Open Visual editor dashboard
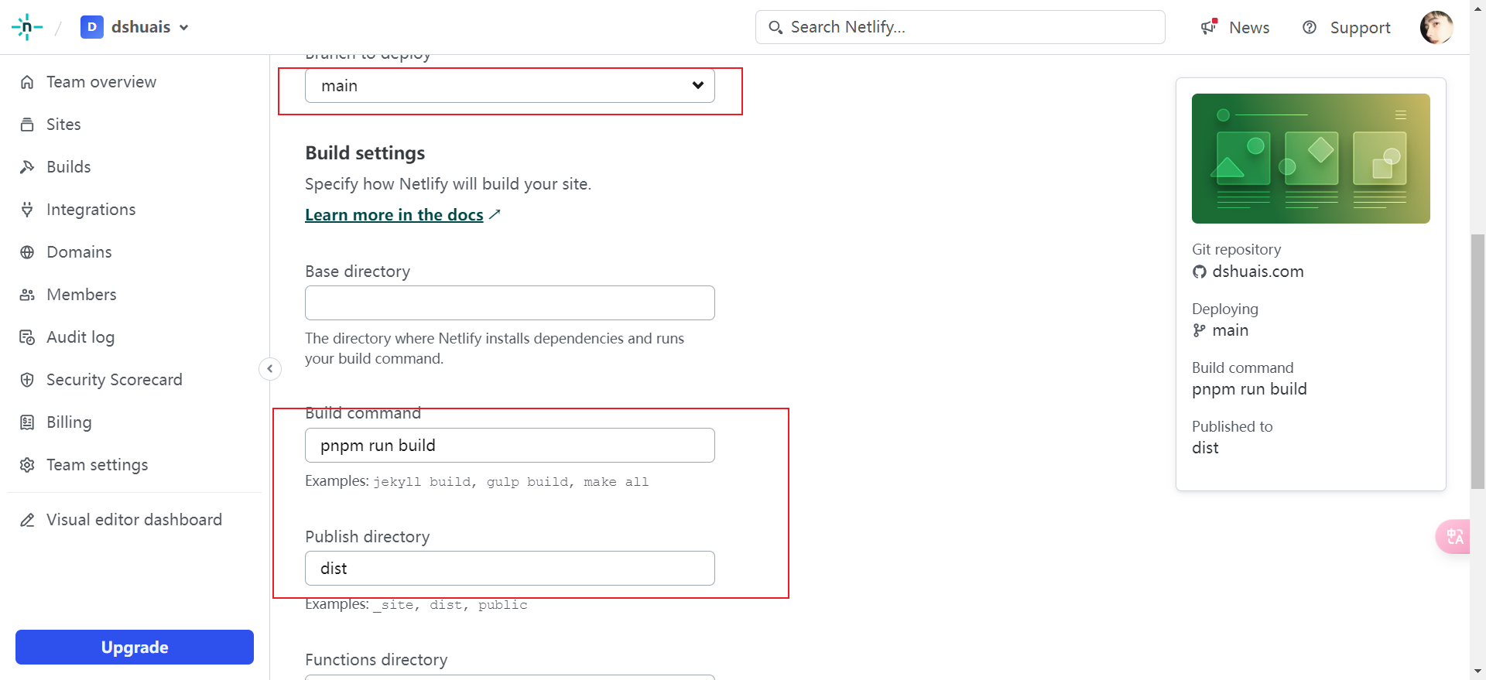The height and width of the screenshot is (680, 1486). click(x=134, y=520)
